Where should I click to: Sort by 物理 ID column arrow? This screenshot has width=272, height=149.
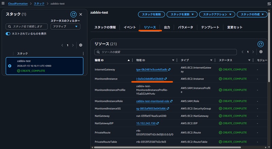pos(173,60)
